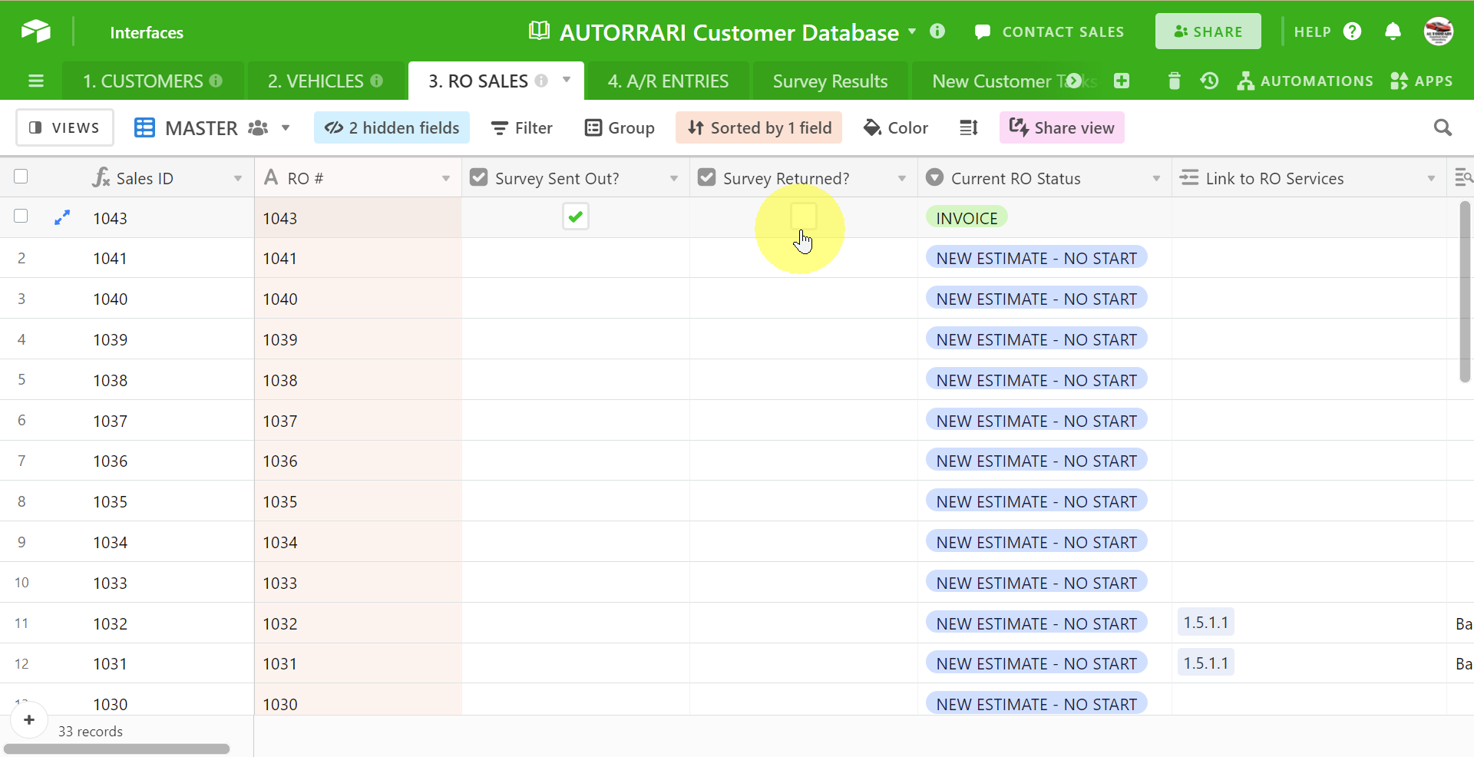This screenshot has width=1474, height=757.
Task: Add a new record with plus button
Action: (x=29, y=720)
